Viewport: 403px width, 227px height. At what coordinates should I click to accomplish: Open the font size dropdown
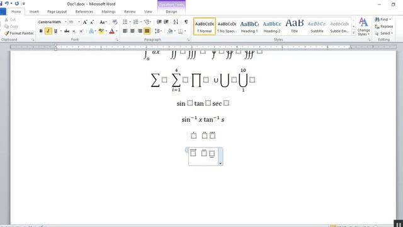point(79,22)
